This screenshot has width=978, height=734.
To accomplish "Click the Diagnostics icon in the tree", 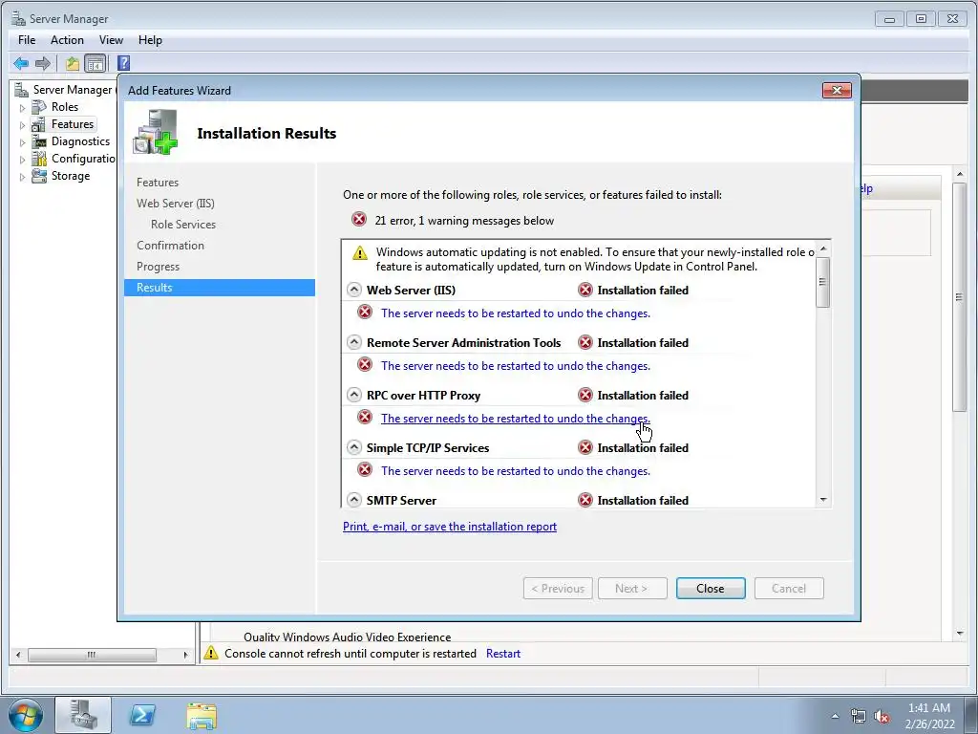I will pos(38,141).
